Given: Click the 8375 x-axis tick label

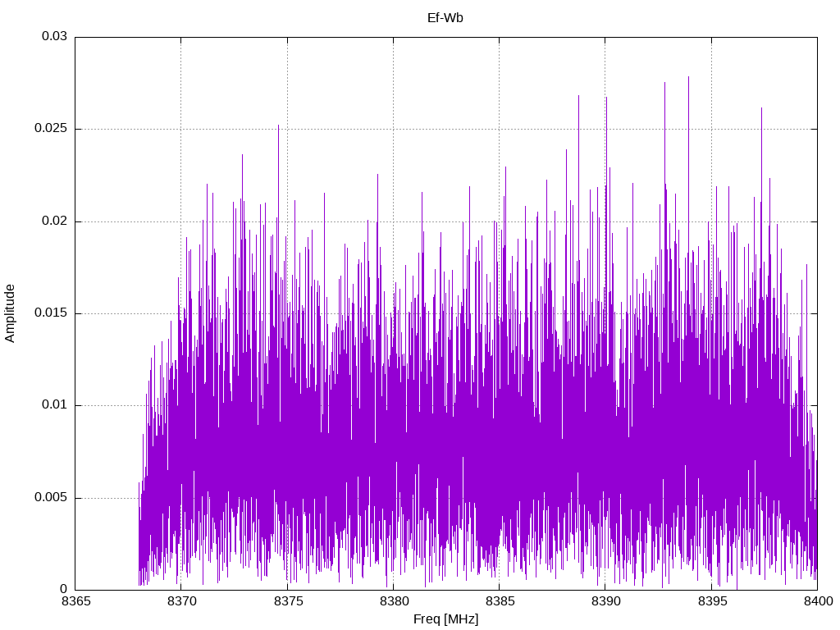Looking at the screenshot, I should click(288, 601).
